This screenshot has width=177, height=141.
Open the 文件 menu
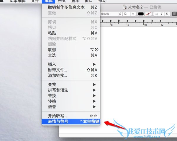(35, 1)
